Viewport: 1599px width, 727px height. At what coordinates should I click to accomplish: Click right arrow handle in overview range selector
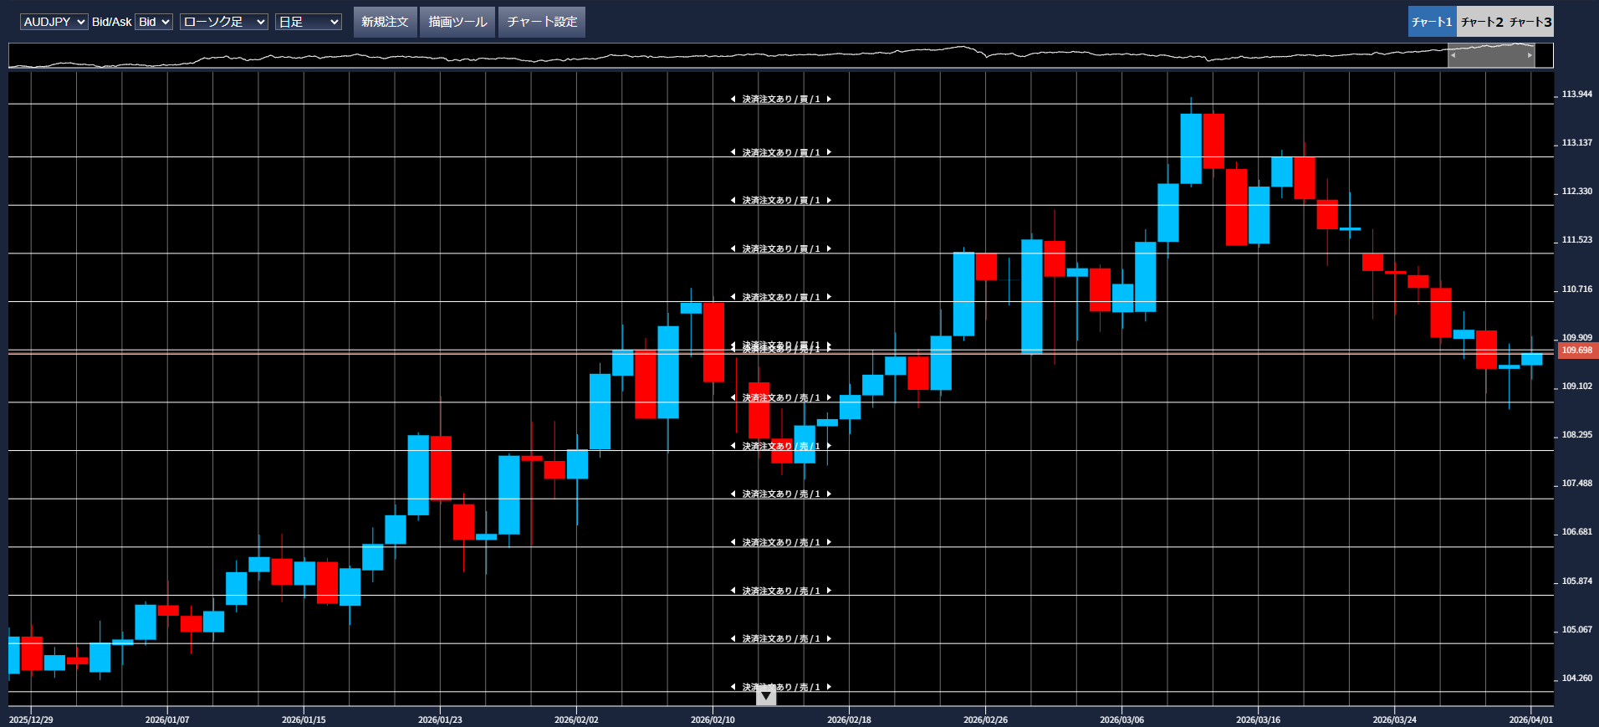coord(1530,55)
